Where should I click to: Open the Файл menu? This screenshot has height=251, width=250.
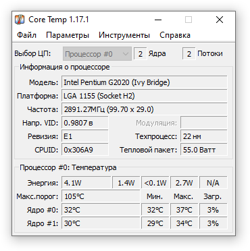click(x=26, y=35)
